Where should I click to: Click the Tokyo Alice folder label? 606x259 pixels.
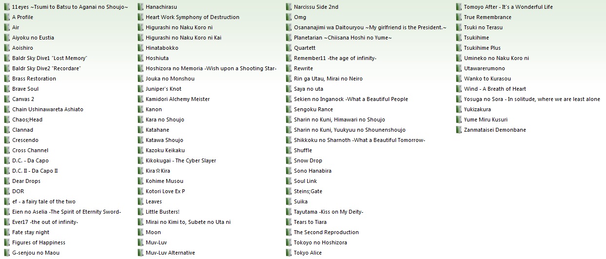point(308,253)
